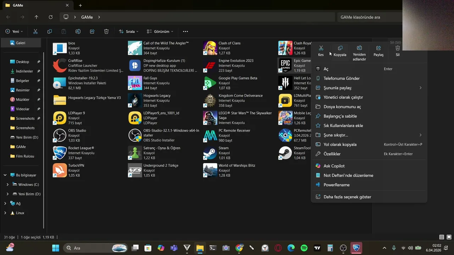Click the delete trash toolbar icon
Screen dimensions: 454x255
pyautogui.click(x=106, y=32)
